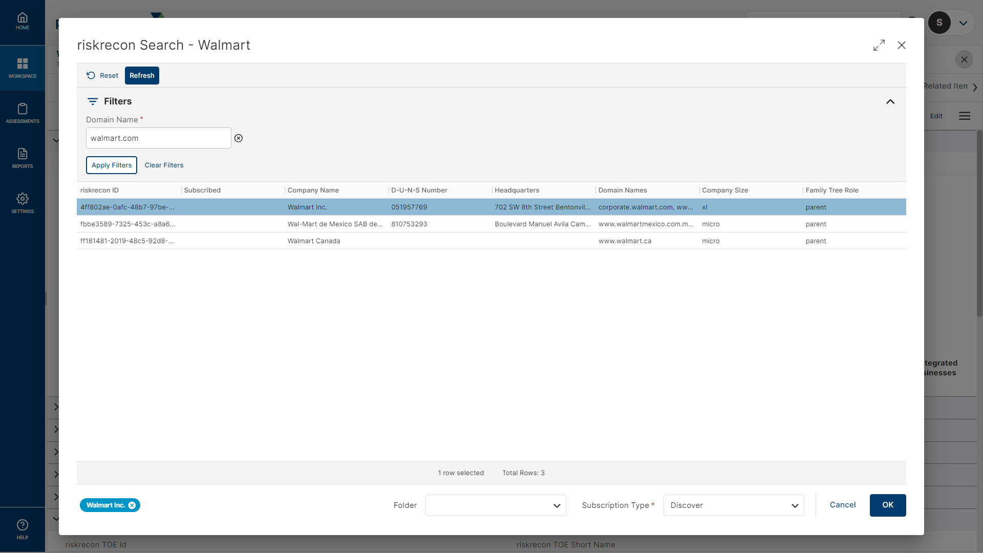Click the expand/fullscreen icon
Screen dimensions: 983x553
(x=879, y=45)
